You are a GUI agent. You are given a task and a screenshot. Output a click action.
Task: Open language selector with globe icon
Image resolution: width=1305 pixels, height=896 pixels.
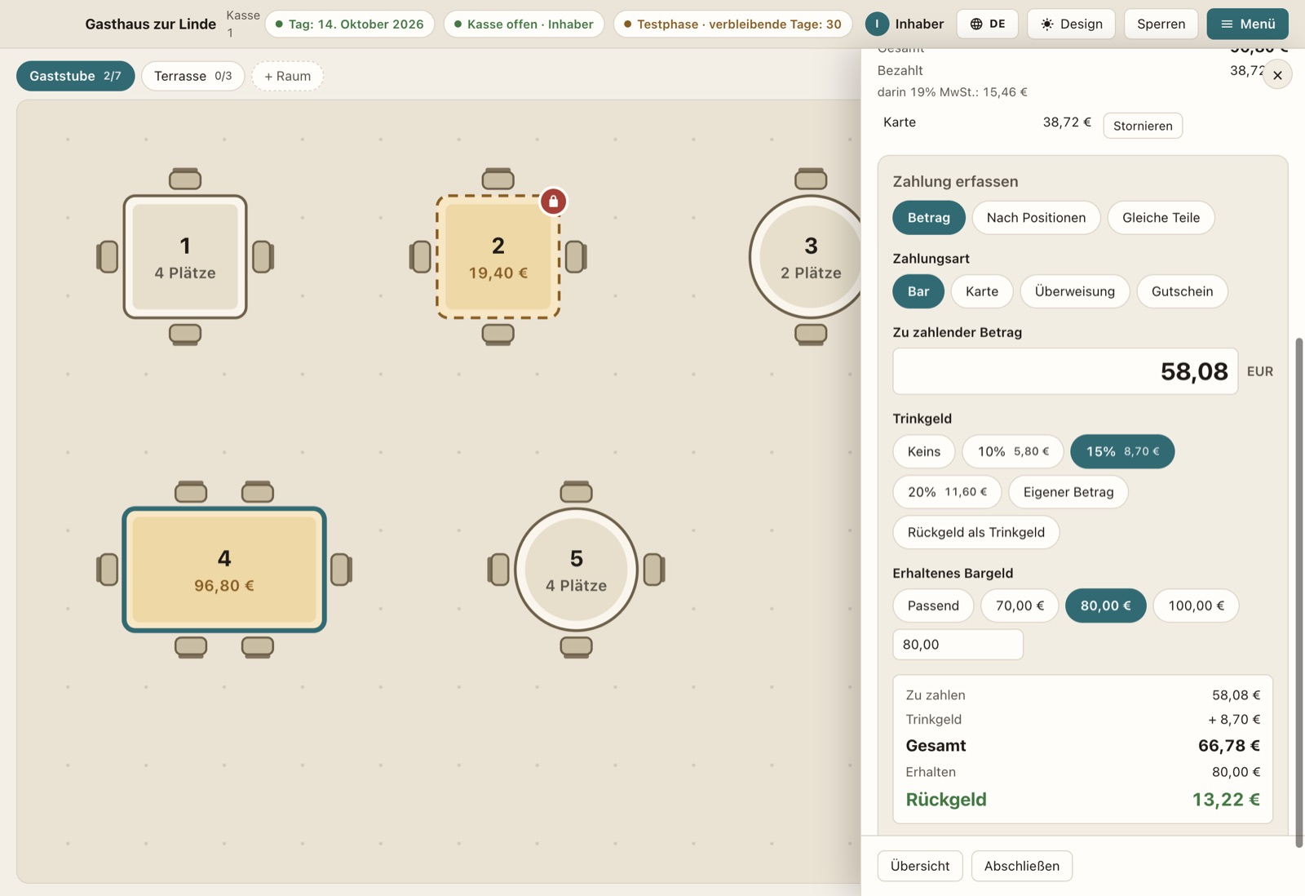[988, 24]
